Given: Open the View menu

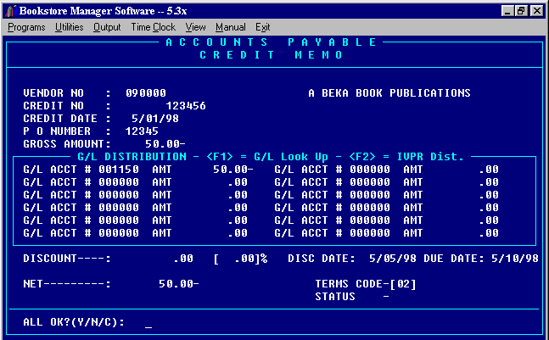Looking at the screenshot, I should 195,27.
